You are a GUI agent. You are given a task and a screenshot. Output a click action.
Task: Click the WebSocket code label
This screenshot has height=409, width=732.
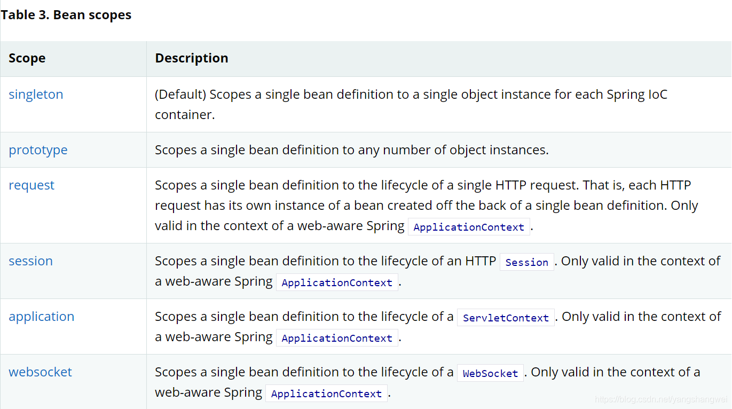(490, 373)
